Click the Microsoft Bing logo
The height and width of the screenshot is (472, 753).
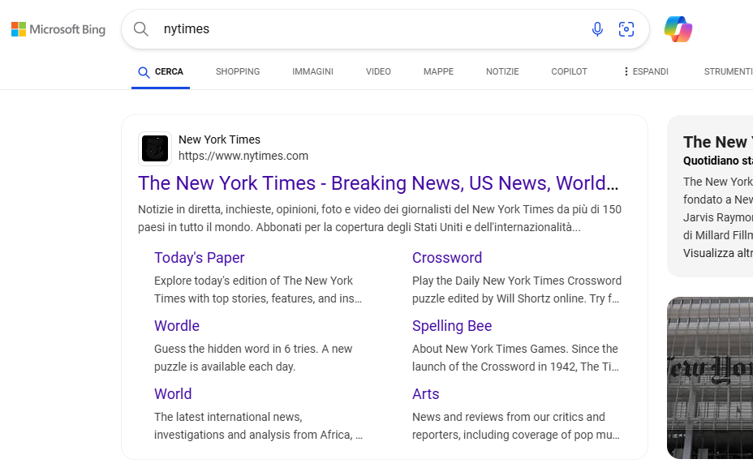pos(58,29)
